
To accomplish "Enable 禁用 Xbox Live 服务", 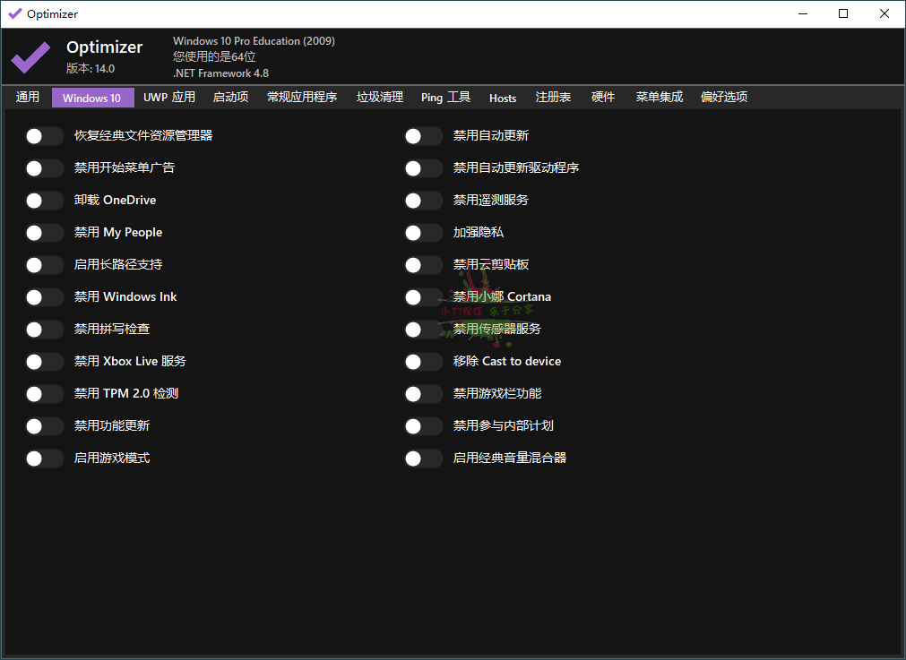I will (x=44, y=361).
